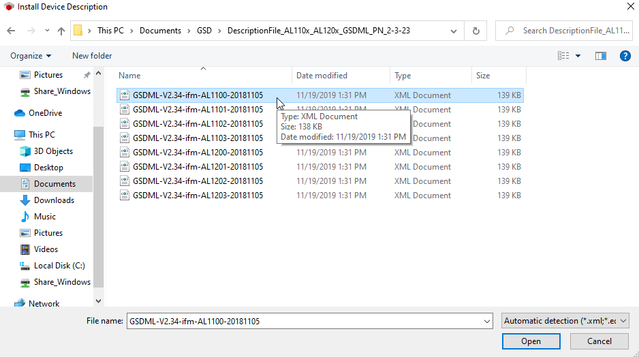Create a New folder
The width and height of the screenshot is (639, 357).
tap(92, 56)
